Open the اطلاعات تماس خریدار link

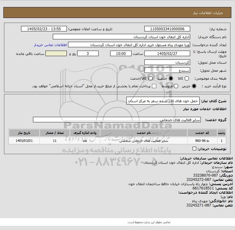tap(50, 45)
